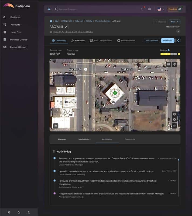Screen dimensions: 192x216
Task: Open the notifications bell
Action: [x=142, y=9]
